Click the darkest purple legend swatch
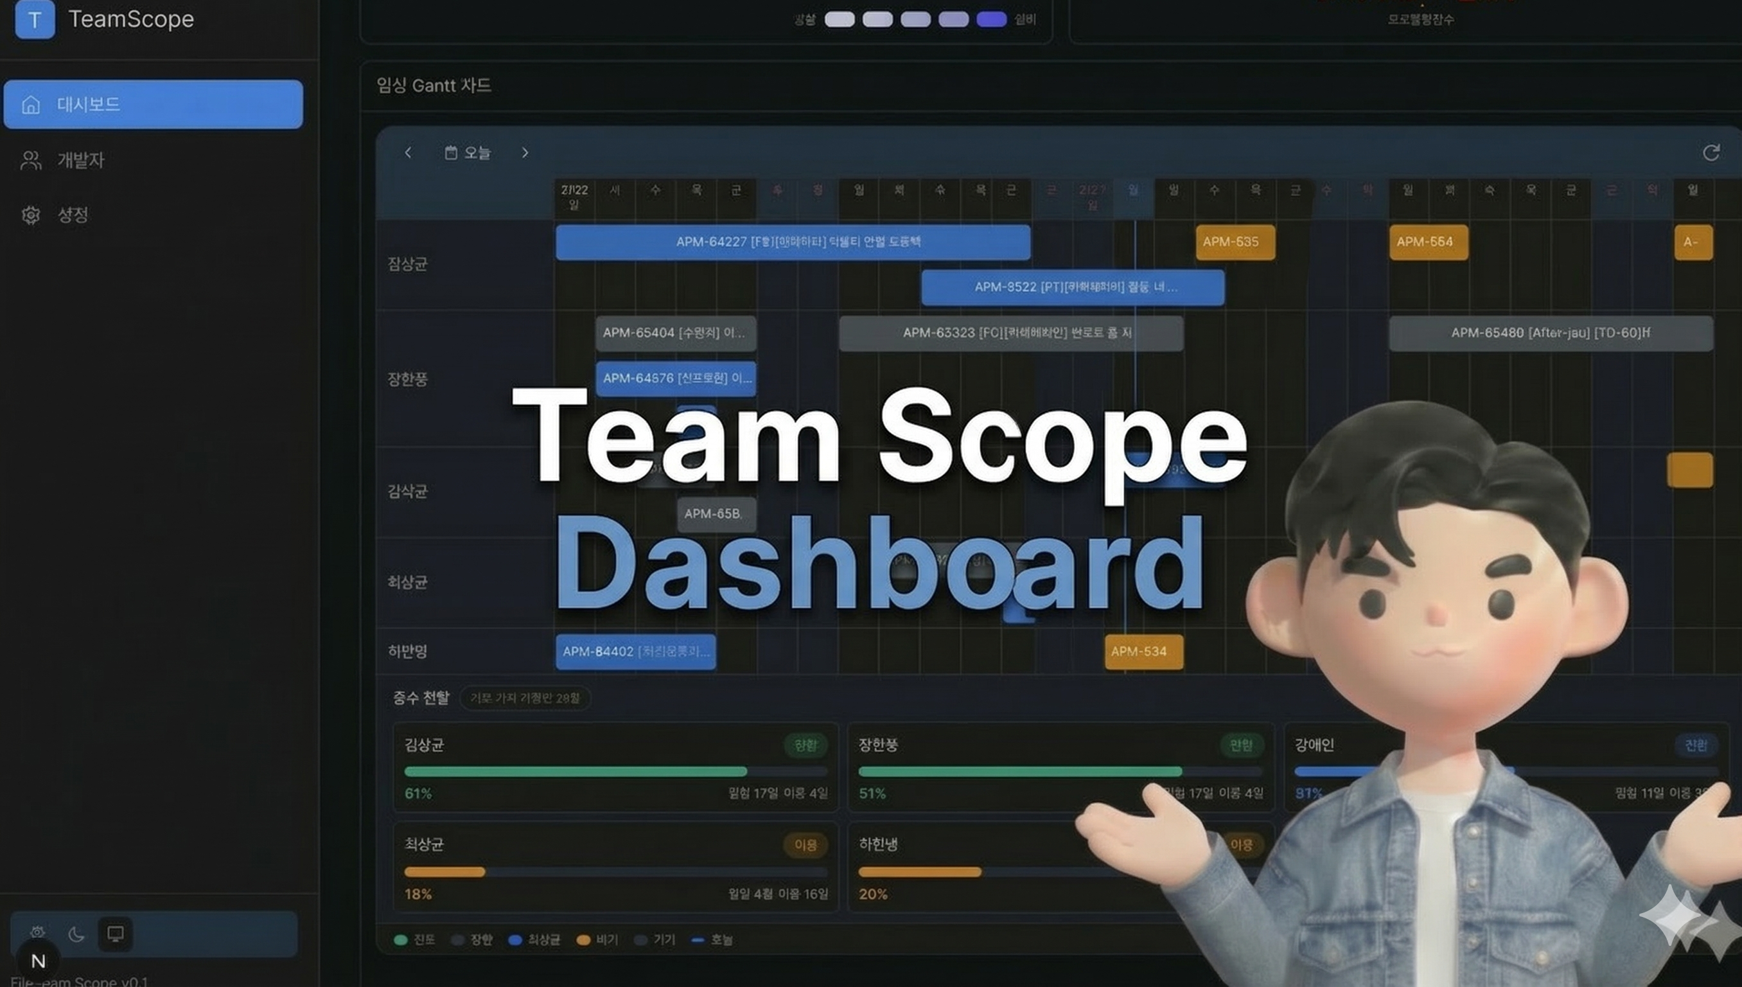The image size is (1742, 987). tap(991, 20)
